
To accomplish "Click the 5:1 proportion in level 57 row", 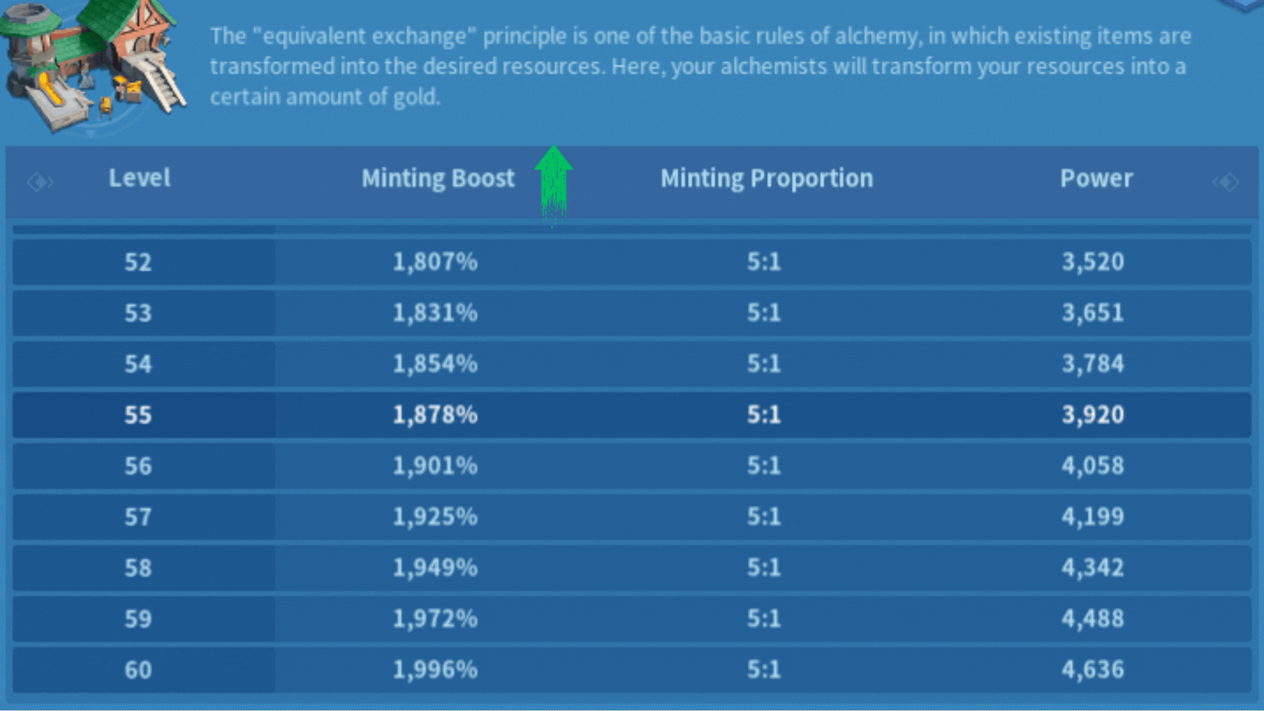I will [764, 517].
